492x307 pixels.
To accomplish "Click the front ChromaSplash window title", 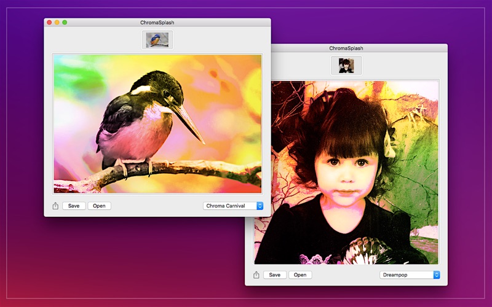I will [x=157, y=22].
